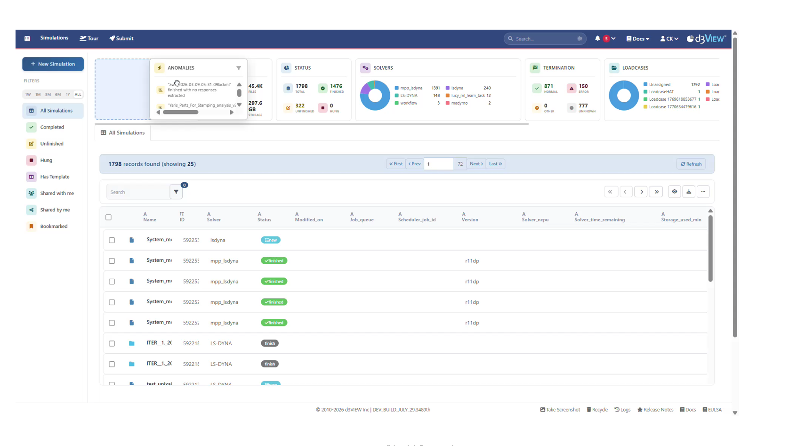Click the Refresh button
The image size is (797, 446).
(691, 164)
